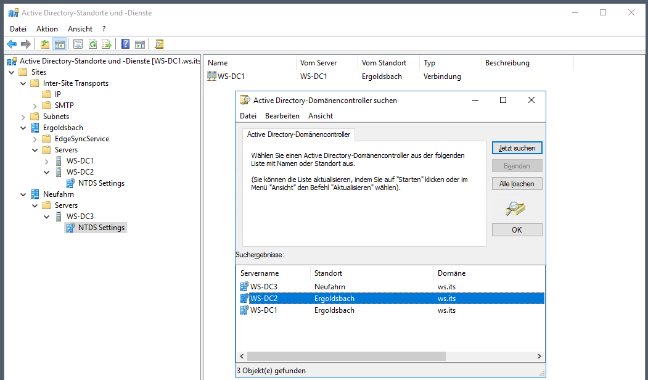Expand the EdgeSyncService node
The width and height of the screenshot is (648, 380).
[35, 139]
